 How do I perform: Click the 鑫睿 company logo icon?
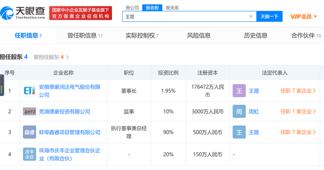pyautogui.click(x=29, y=132)
